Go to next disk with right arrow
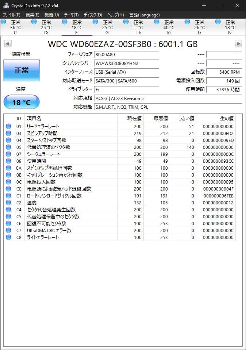Screen dimensions: 246x350 238,43
